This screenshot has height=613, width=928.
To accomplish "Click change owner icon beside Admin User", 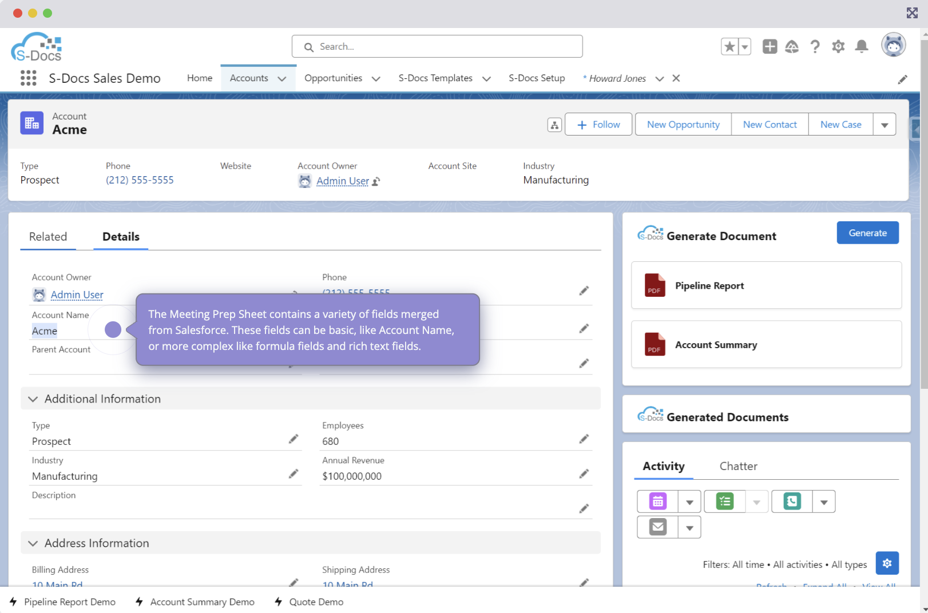I will [x=376, y=182].
